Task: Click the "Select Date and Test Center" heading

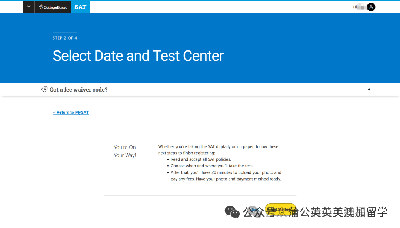Action: pyautogui.click(x=138, y=56)
